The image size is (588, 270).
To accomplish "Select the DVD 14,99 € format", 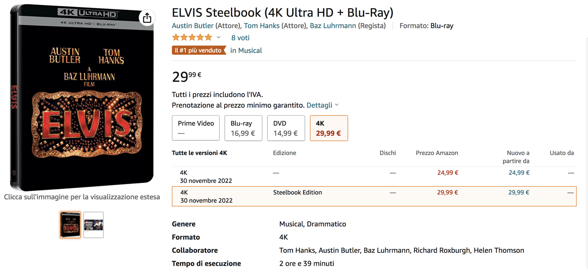I will pyautogui.click(x=286, y=128).
